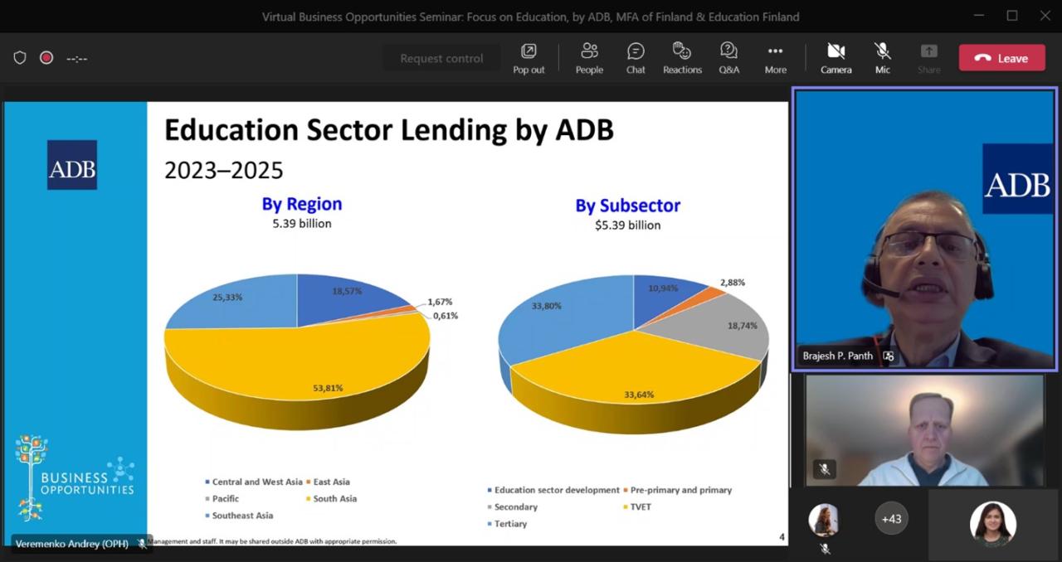Click muted mic icon under the small avatar

click(824, 548)
